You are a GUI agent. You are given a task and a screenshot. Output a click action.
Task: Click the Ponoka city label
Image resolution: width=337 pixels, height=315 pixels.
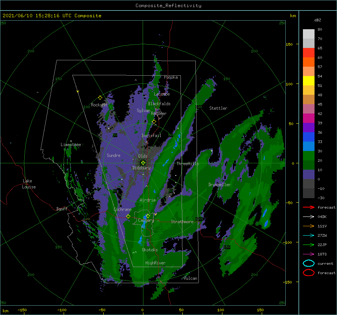point(171,77)
